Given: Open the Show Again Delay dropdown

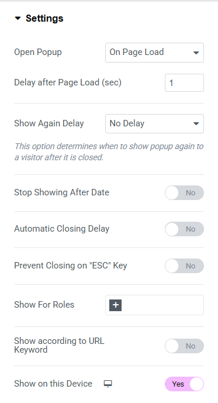Looking at the screenshot, I should [154, 123].
